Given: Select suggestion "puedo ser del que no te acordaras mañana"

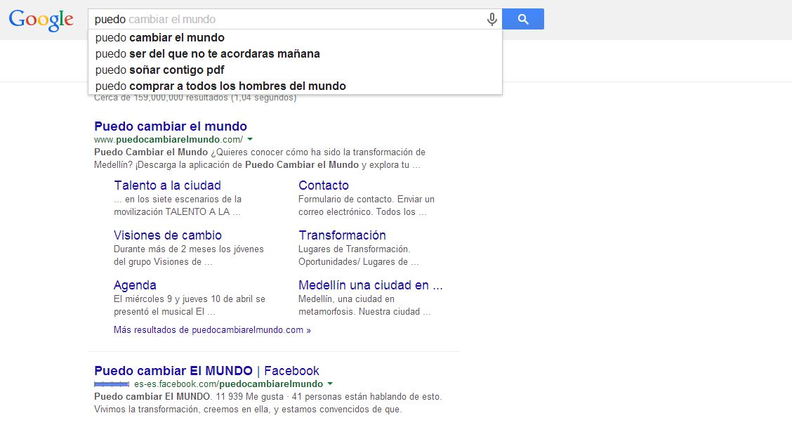Looking at the screenshot, I should click(x=295, y=53).
